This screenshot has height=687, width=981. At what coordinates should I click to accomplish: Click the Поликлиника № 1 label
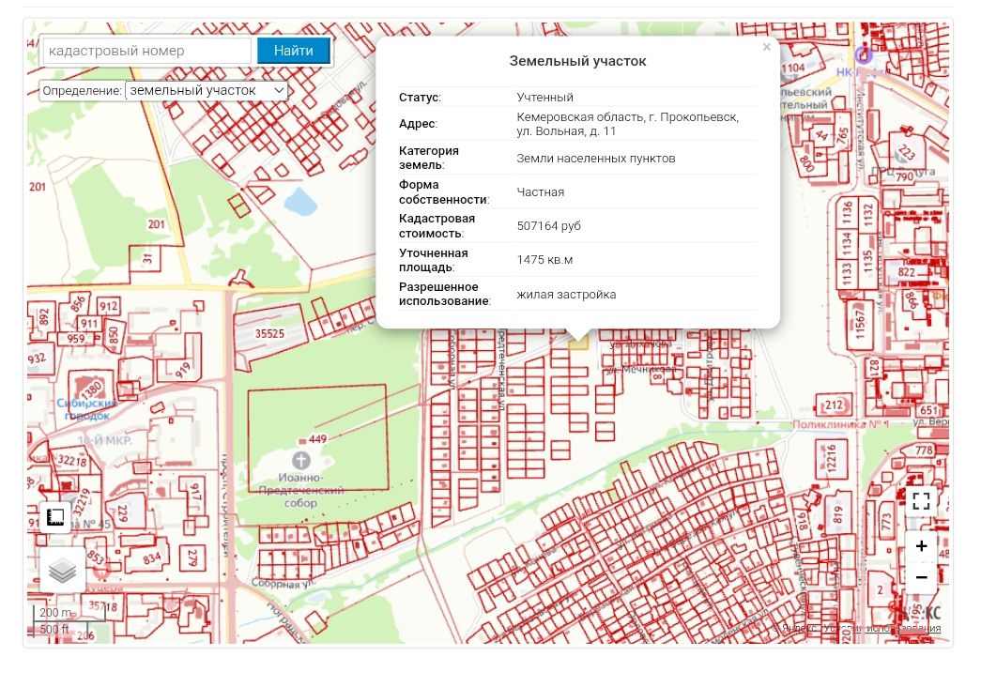tap(840, 424)
